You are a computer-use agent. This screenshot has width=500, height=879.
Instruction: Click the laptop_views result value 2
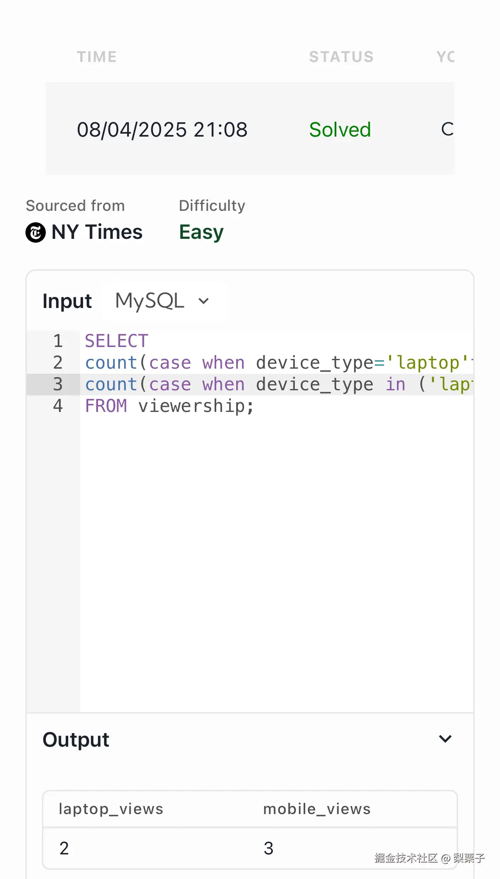coord(64,848)
